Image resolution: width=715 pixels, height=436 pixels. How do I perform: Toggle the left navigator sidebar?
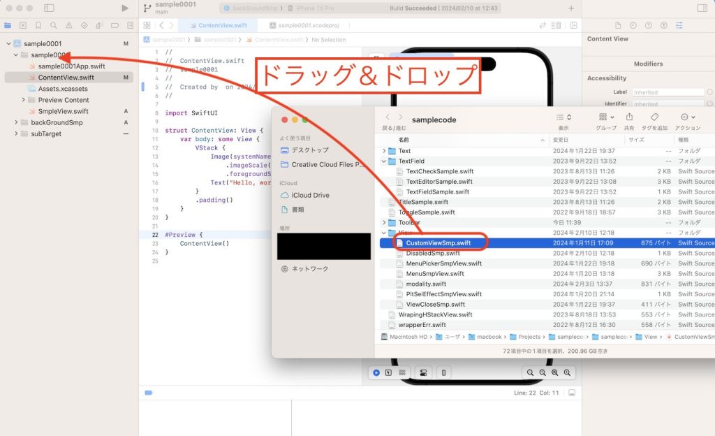coord(49,8)
